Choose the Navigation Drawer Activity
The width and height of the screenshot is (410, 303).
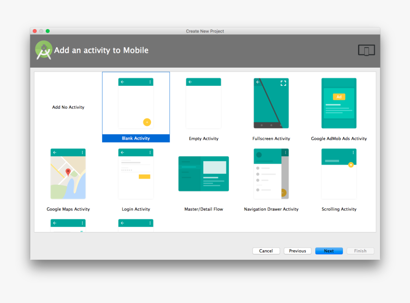pyautogui.click(x=271, y=174)
